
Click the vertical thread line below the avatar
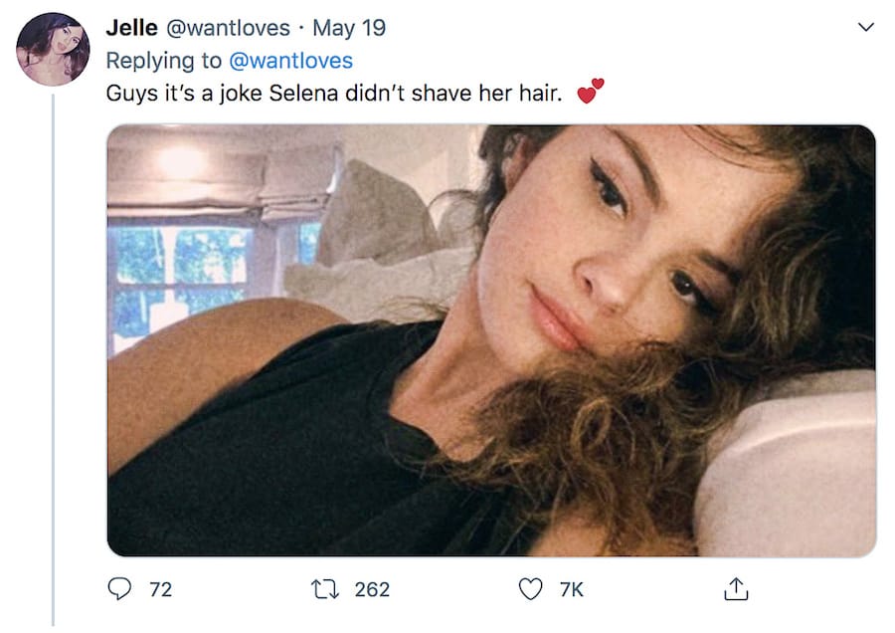(53, 348)
